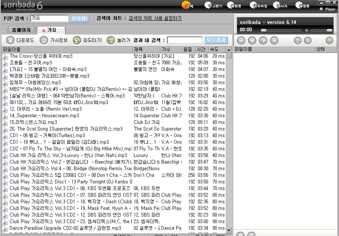The width and height of the screenshot is (339, 236).
Task: Click file icon of 조용필 - 친구여.mp3
Action: 5,63
